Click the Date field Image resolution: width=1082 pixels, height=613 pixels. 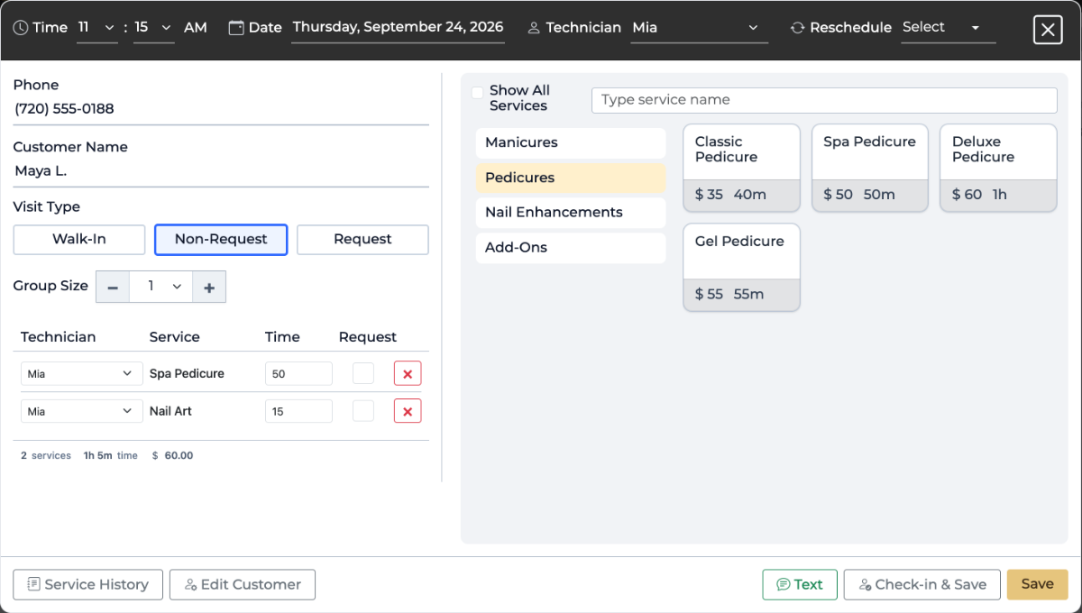(x=399, y=28)
